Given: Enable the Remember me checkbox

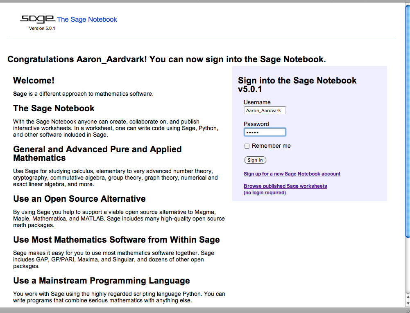Looking at the screenshot, I should [x=247, y=146].
